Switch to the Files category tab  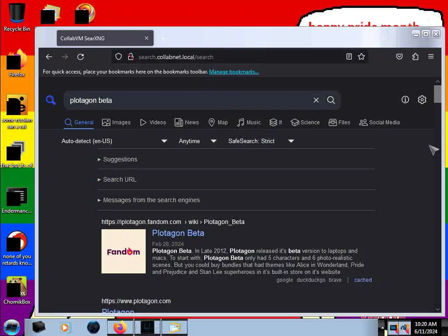(x=339, y=122)
